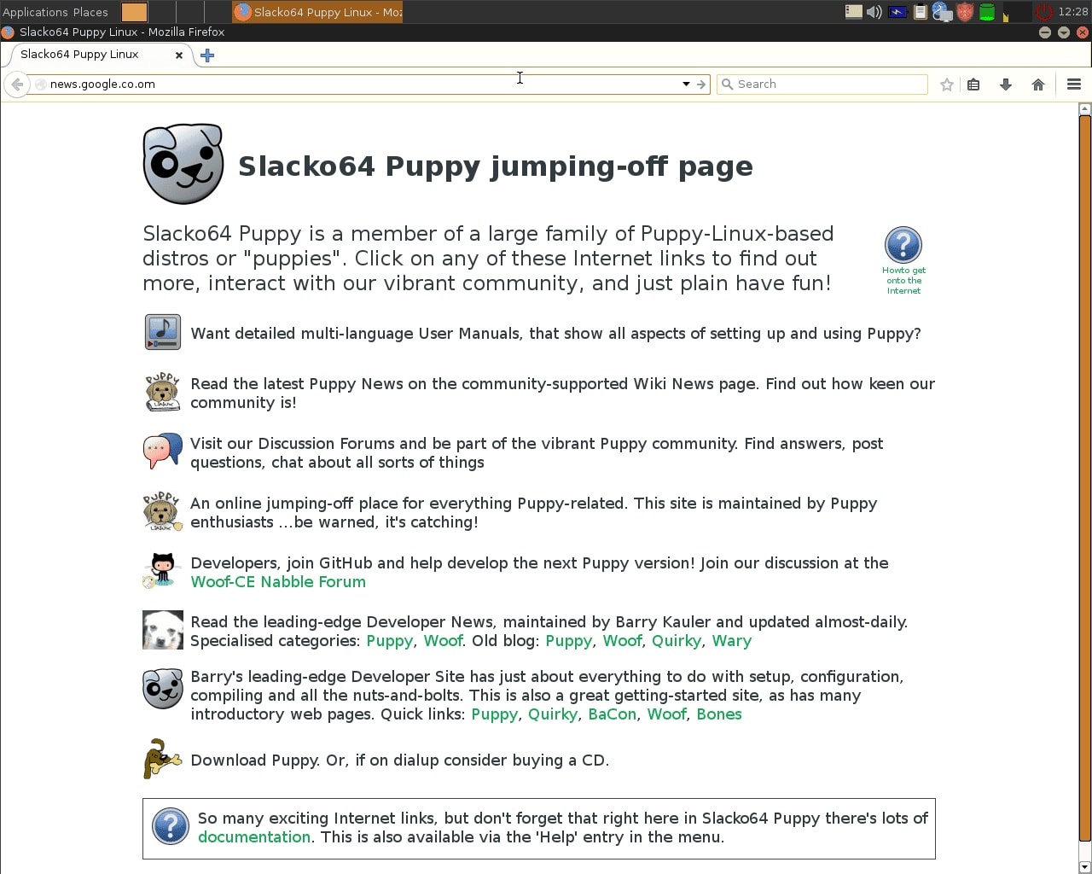Switch to the second workspace in pager

point(162,12)
